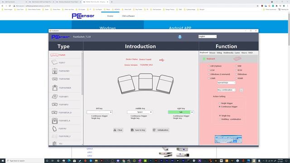The image size is (290, 163).
Task: Click the Clear button
Action: point(118,130)
